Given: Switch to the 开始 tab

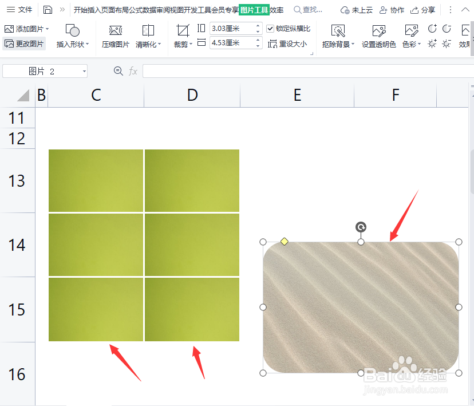Looking at the screenshot, I should click(80, 10).
